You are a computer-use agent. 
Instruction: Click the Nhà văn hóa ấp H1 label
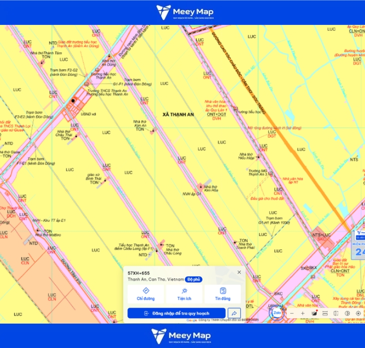(293, 180)
